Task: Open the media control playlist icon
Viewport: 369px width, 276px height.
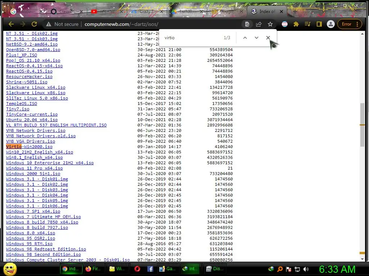Action: [308, 24]
